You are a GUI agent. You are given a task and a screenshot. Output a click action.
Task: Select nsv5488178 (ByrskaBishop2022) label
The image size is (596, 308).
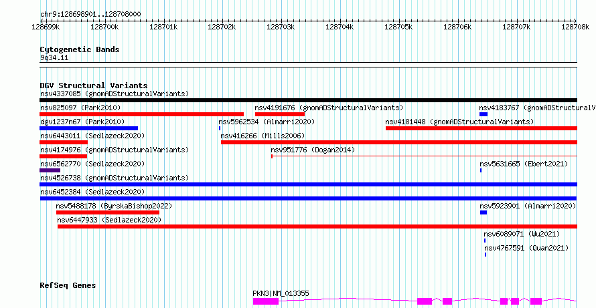(x=114, y=206)
